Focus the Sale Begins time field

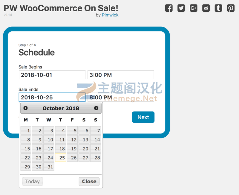(121, 75)
